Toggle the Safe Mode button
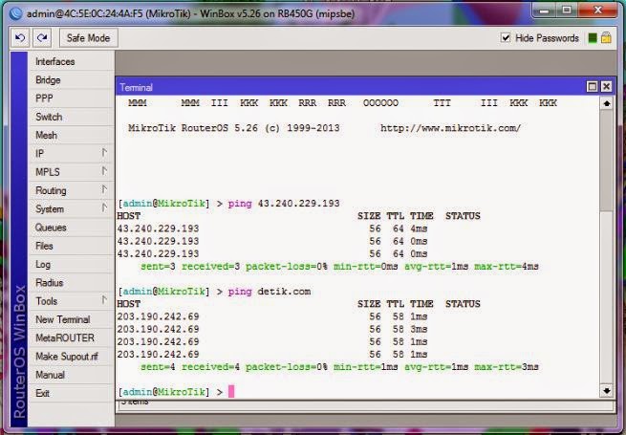Image resolution: width=626 pixels, height=435 pixels. coord(88,38)
